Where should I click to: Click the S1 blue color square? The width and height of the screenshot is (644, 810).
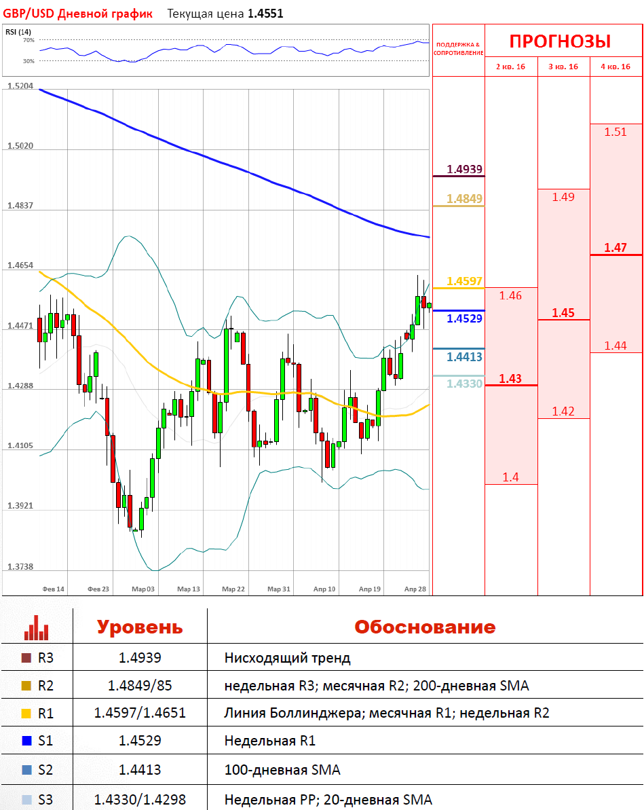coord(26,741)
